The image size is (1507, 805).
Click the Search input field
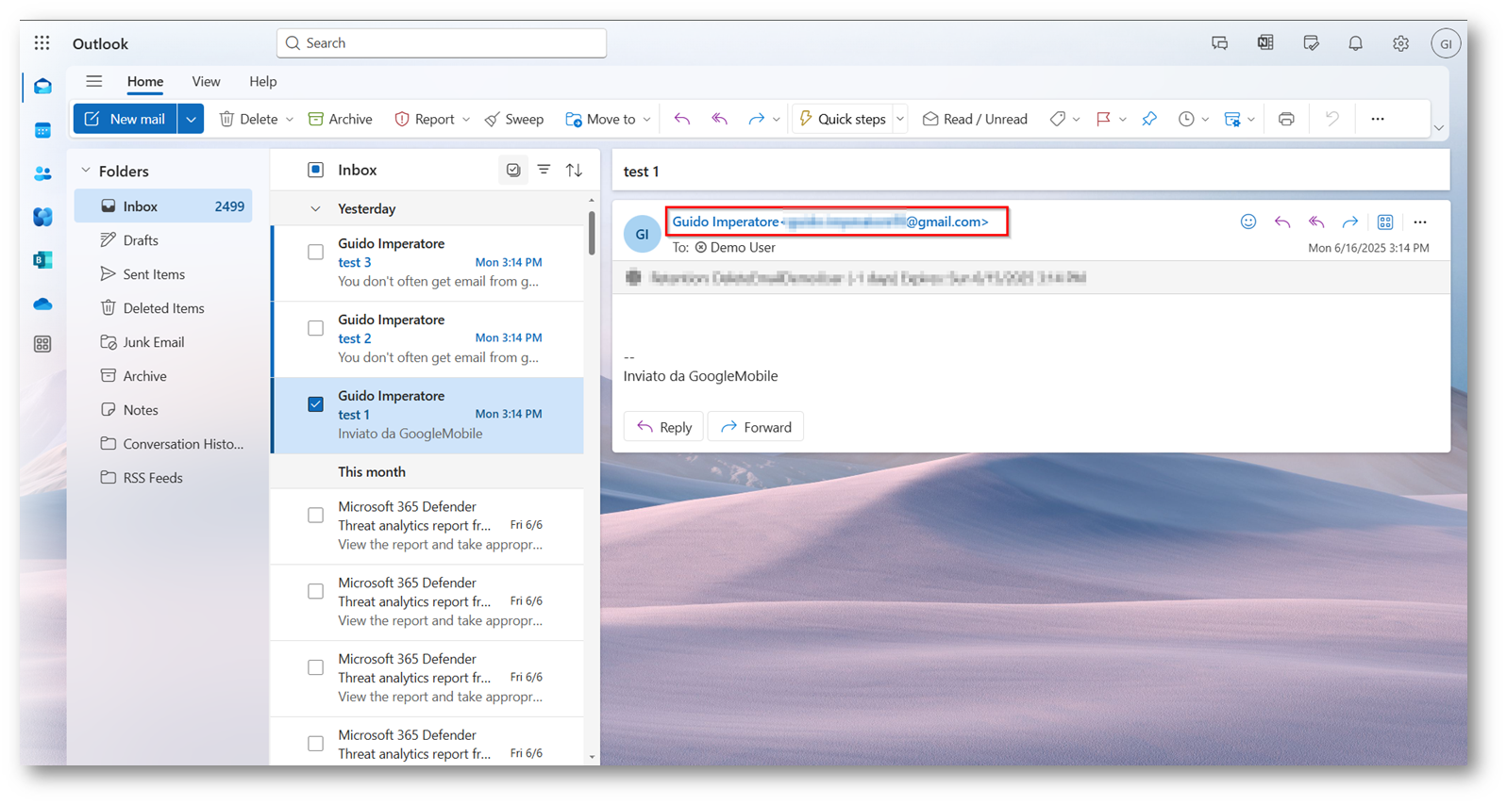442,43
